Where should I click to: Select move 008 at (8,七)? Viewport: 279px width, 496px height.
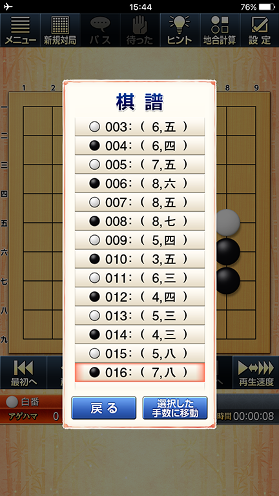139,222
